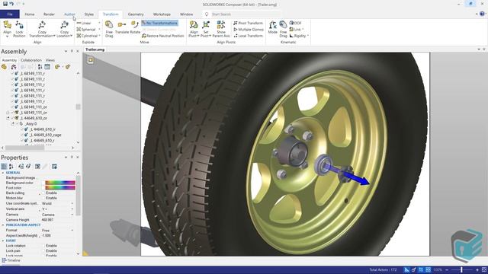The image size is (488, 274).
Task: Click Assembly tree vertical scrollbar thumb
Action: point(78,107)
